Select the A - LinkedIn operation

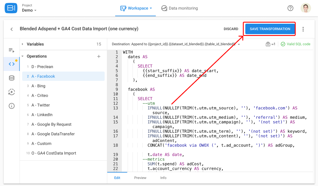pos(63,115)
